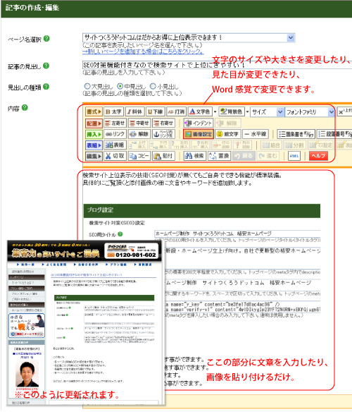The image size is (352, 412).
Task: Click the 挿入 toolbar row label
Action: (x=94, y=134)
